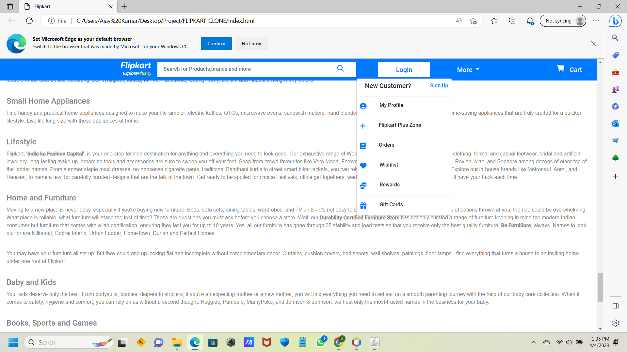Open browser notifications bell

click(x=530, y=21)
